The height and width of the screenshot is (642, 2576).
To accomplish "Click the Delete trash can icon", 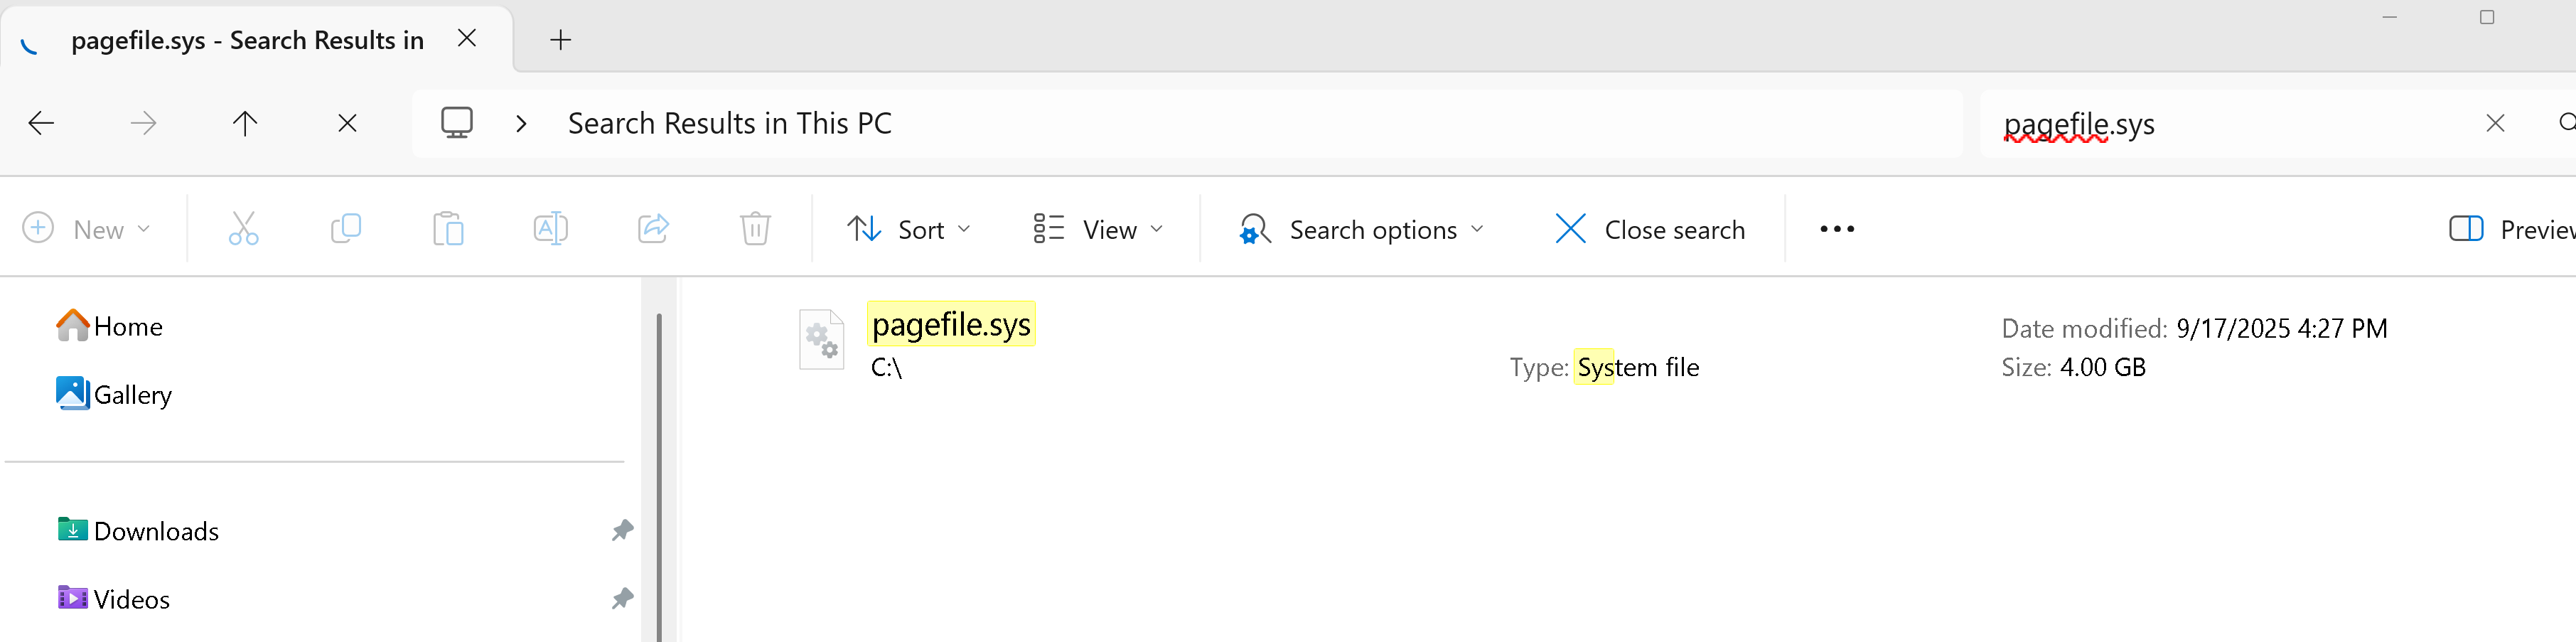I will [755, 229].
